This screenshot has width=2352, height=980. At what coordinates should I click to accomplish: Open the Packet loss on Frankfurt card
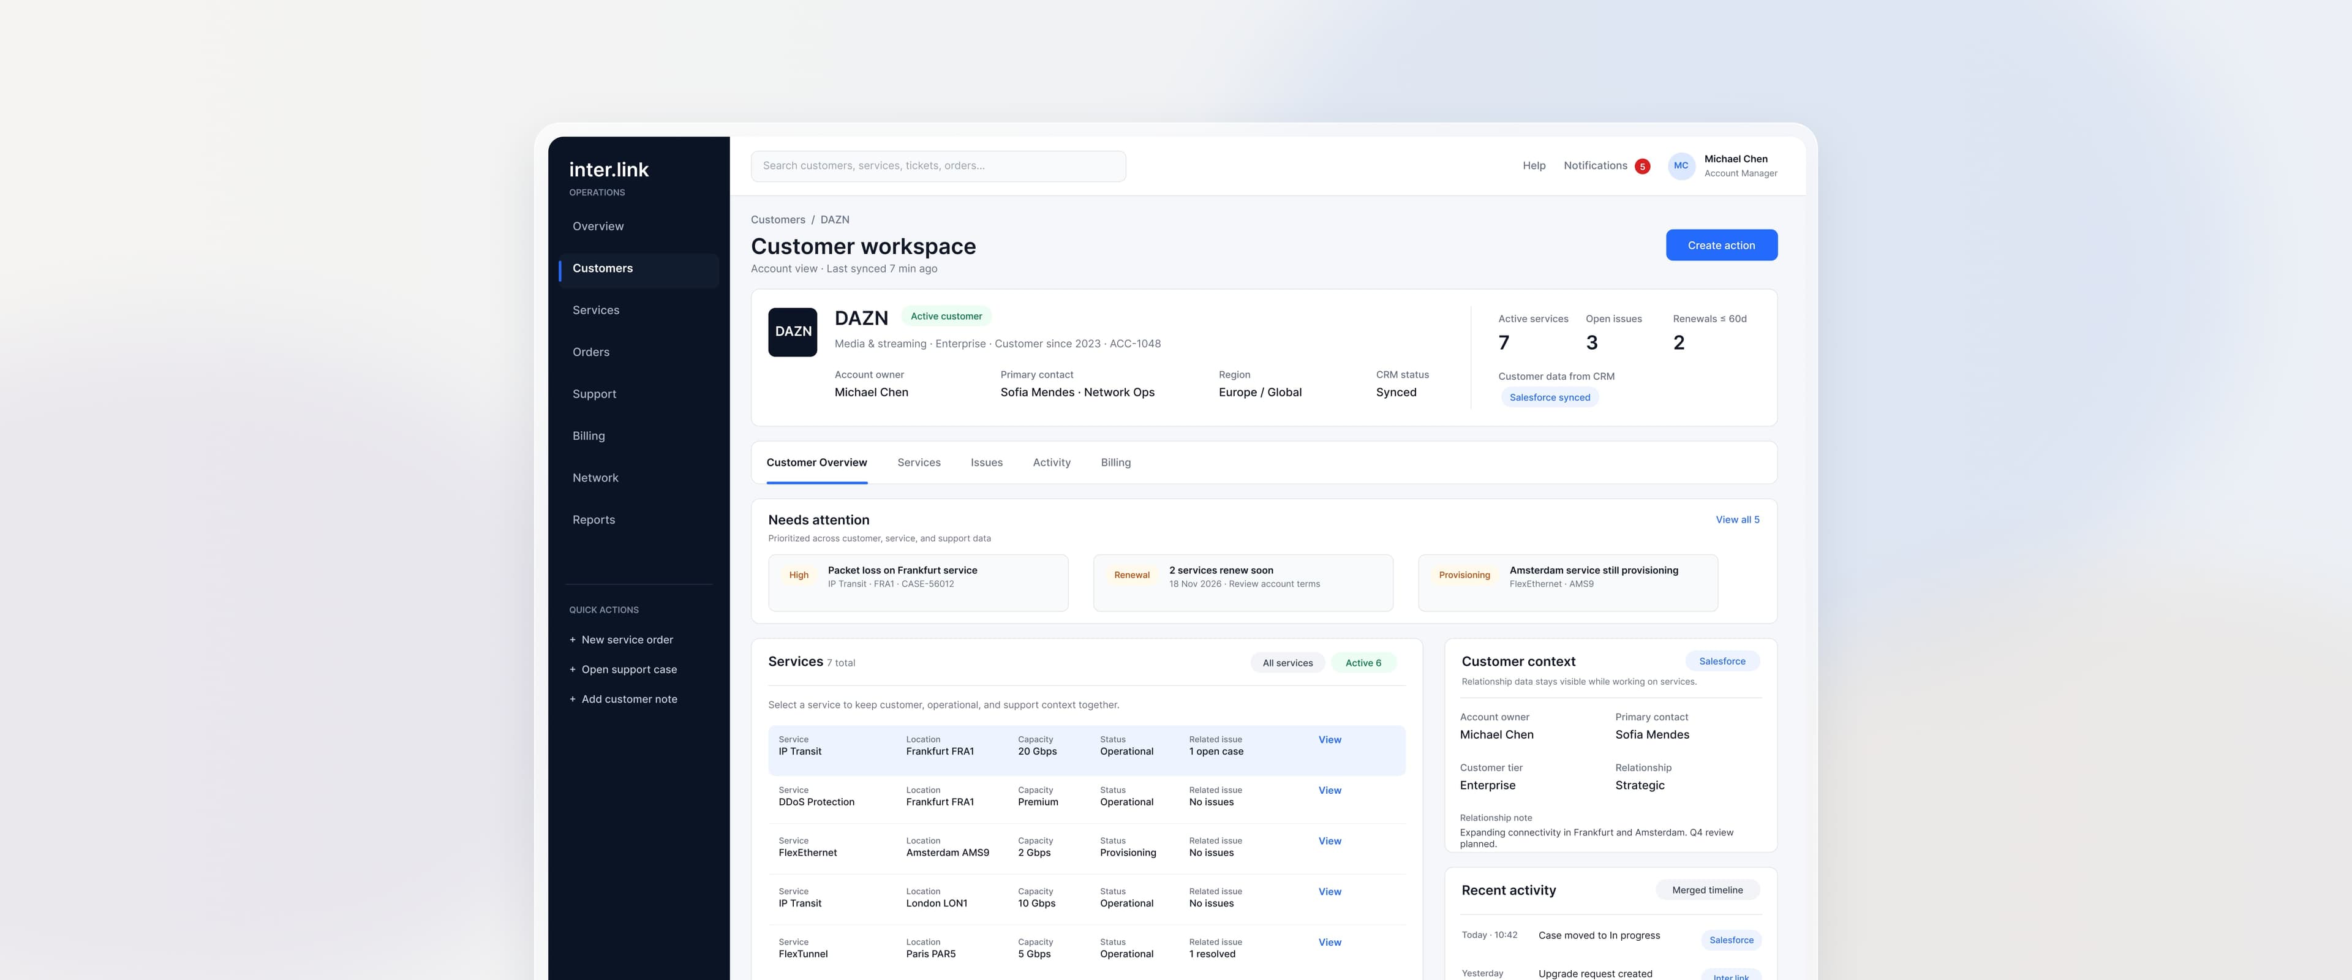[x=918, y=582]
